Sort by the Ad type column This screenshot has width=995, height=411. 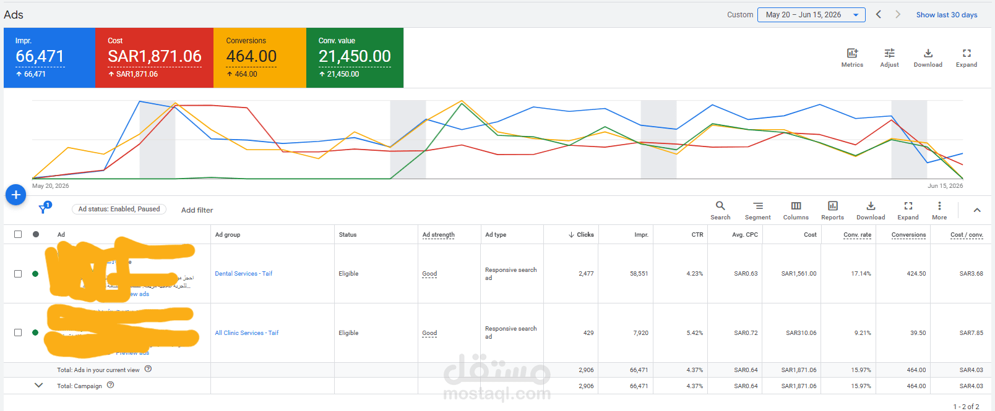tap(496, 235)
